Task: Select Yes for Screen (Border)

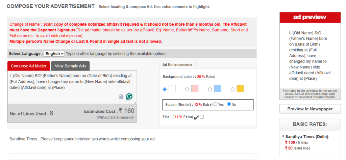Action: (215, 104)
